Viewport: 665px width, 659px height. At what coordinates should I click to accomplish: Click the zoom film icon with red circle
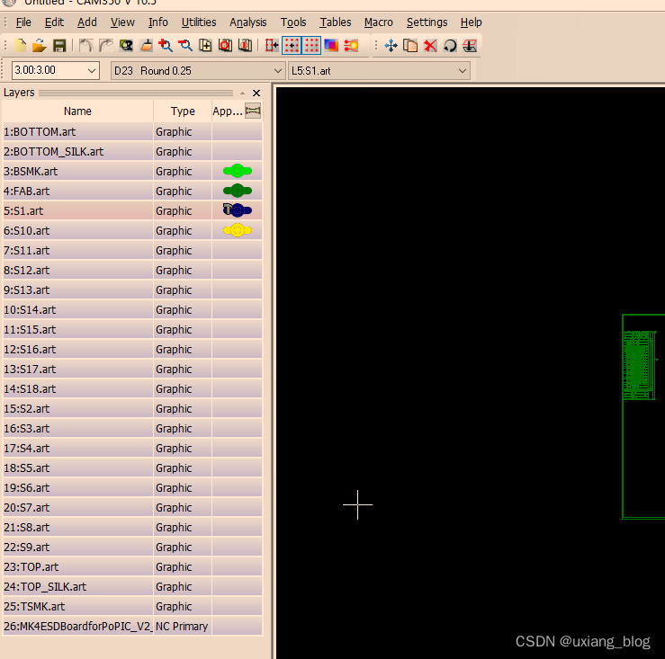pyautogui.click(x=225, y=45)
